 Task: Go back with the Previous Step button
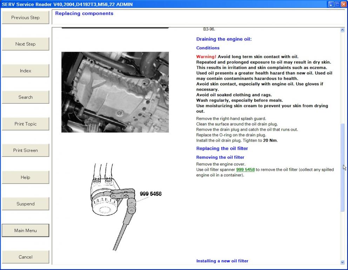tap(26, 18)
